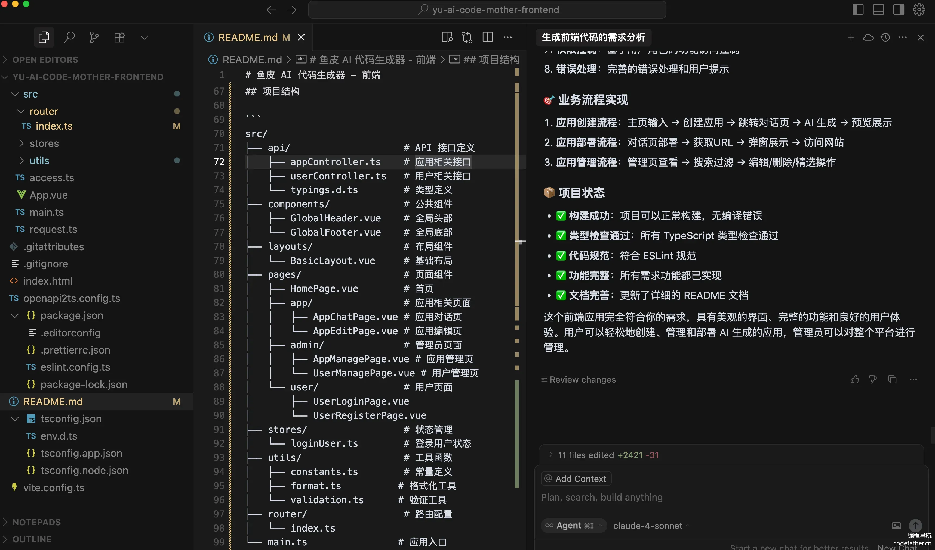
Task: Collapse nested files under tsconfig.json
Action: coord(15,419)
